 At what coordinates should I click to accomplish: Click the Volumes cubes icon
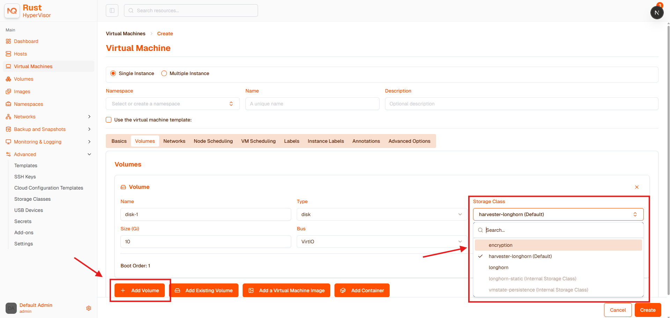click(x=8, y=79)
